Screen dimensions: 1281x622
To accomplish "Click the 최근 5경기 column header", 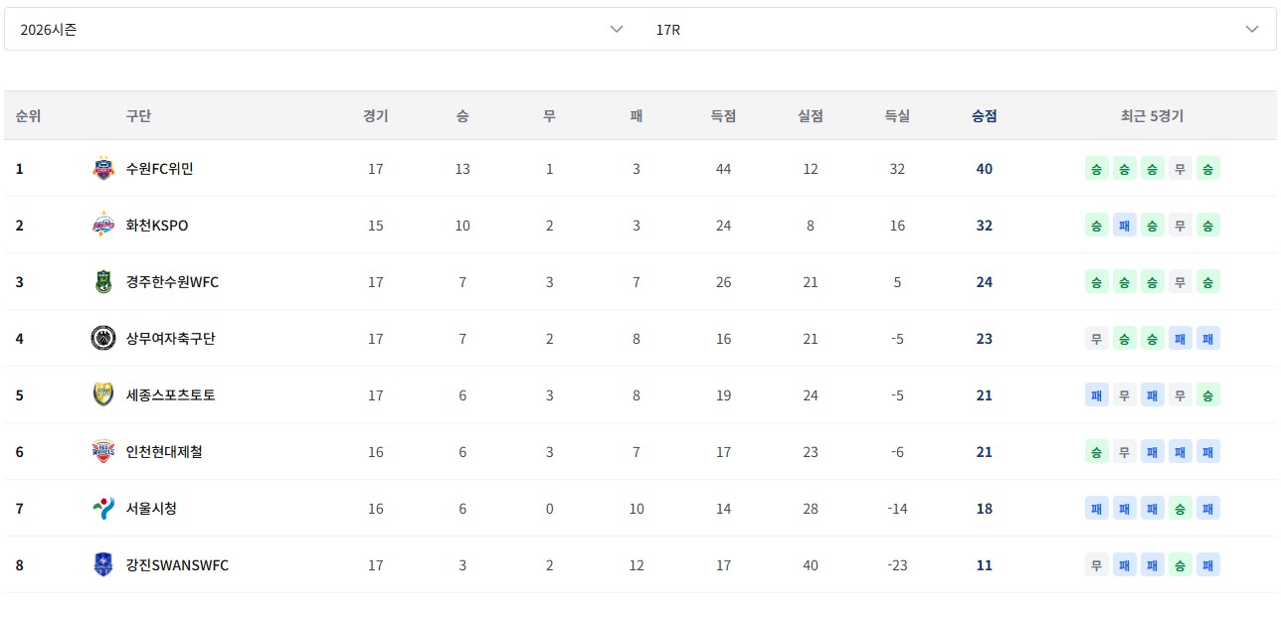I will tap(1153, 116).
